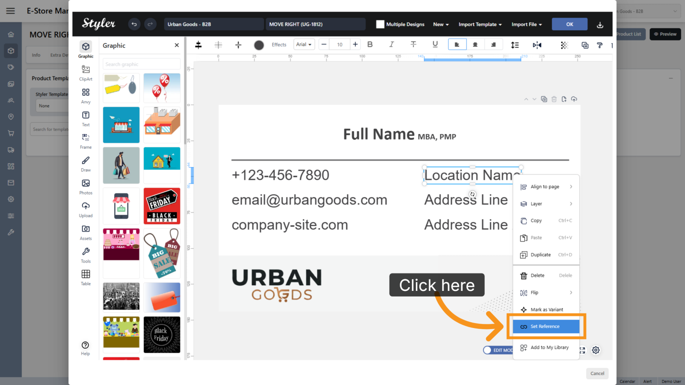The width and height of the screenshot is (685, 385).
Task: Click the Cancel button
Action: [x=597, y=373]
